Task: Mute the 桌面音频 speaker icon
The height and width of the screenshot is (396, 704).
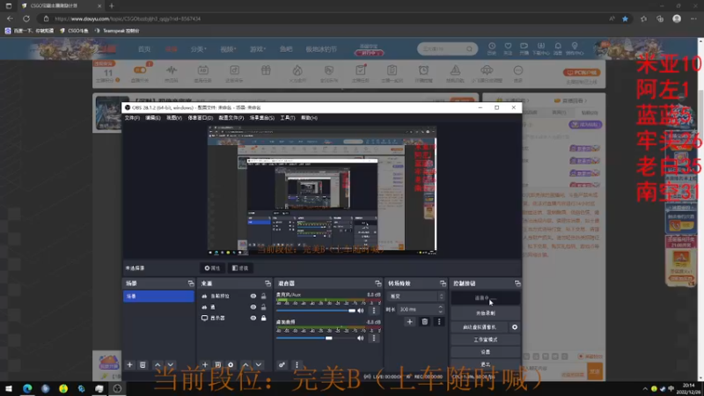Action: (361, 338)
